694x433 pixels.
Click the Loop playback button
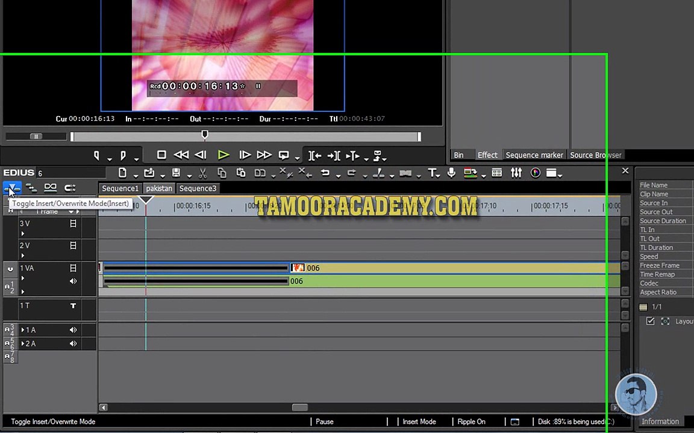(x=284, y=155)
